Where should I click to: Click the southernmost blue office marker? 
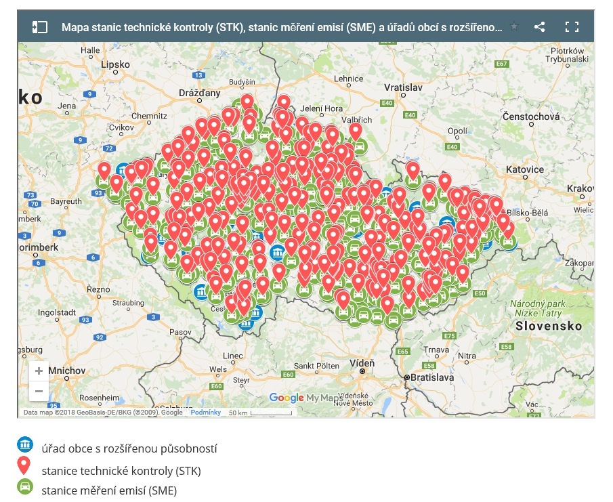[247, 324]
